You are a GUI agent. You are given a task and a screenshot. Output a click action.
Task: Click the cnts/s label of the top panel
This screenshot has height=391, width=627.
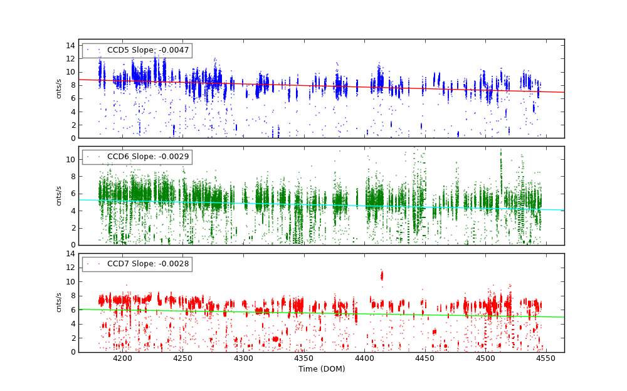pos(59,89)
